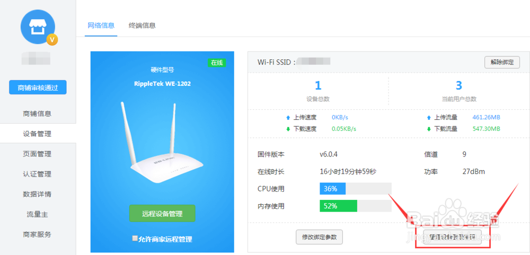530x255 pixels.
Task: Click the 固件版本 label
Action: click(x=271, y=155)
